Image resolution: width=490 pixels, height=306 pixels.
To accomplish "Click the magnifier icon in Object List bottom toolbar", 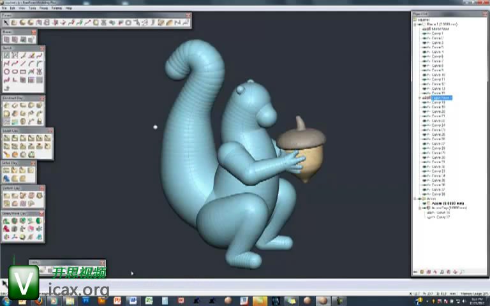I will tap(462, 272).
